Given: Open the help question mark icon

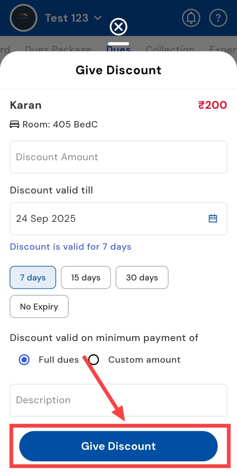Looking at the screenshot, I should click(x=218, y=18).
